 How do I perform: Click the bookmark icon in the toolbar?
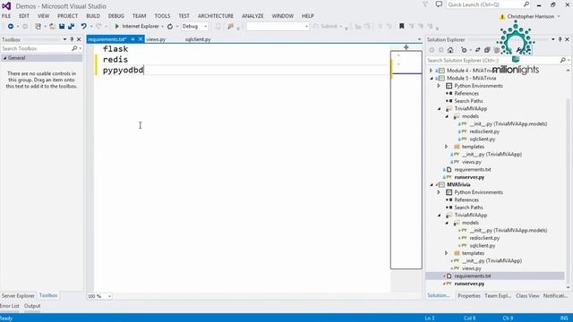402,26
